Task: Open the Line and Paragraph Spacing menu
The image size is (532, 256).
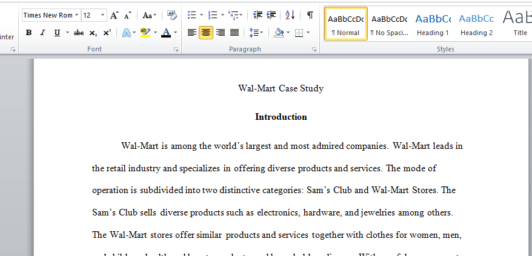Action: tap(256, 33)
